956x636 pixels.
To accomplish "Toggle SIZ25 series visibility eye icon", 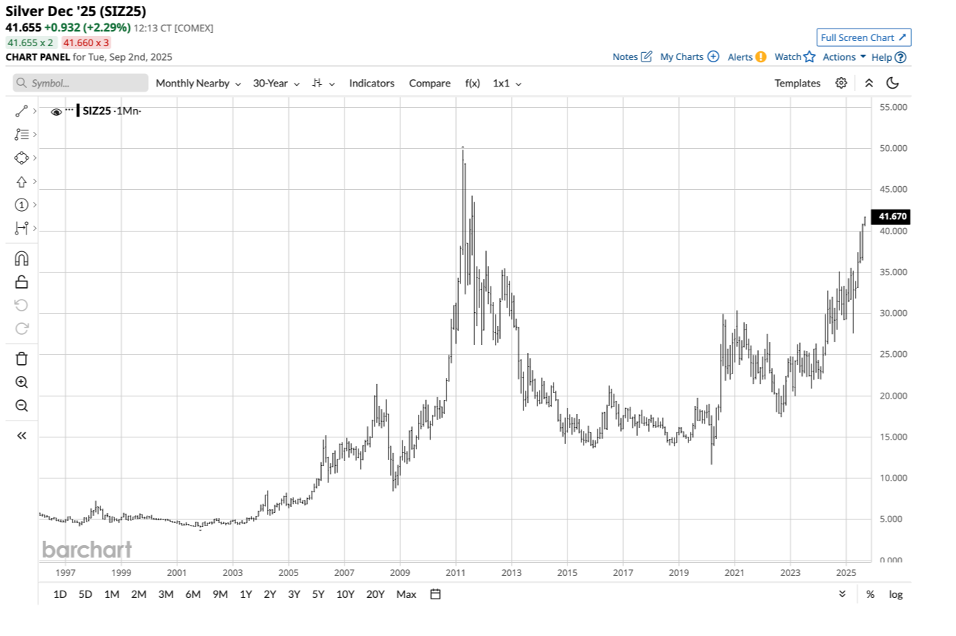I will pyautogui.click(x=56, y=111).
